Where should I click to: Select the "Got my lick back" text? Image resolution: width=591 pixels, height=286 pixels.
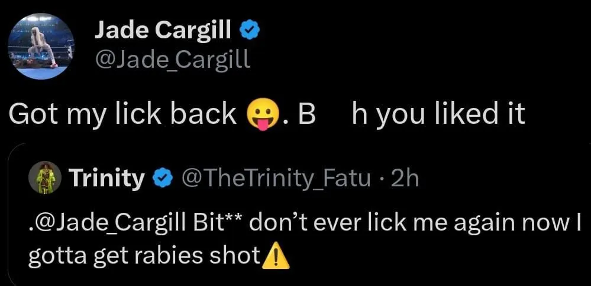coord(122,114)
